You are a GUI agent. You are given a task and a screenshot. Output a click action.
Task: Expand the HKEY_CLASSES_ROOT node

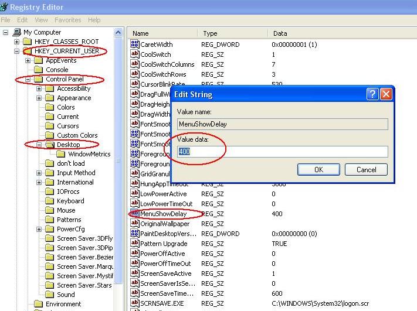pyautogui.click(x=16, y=42)
